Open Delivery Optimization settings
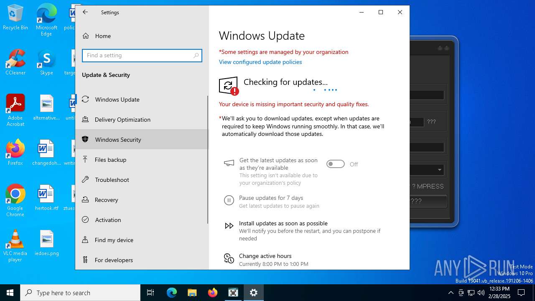The width and height of the screenshot is (535, 301). point(141,120)
